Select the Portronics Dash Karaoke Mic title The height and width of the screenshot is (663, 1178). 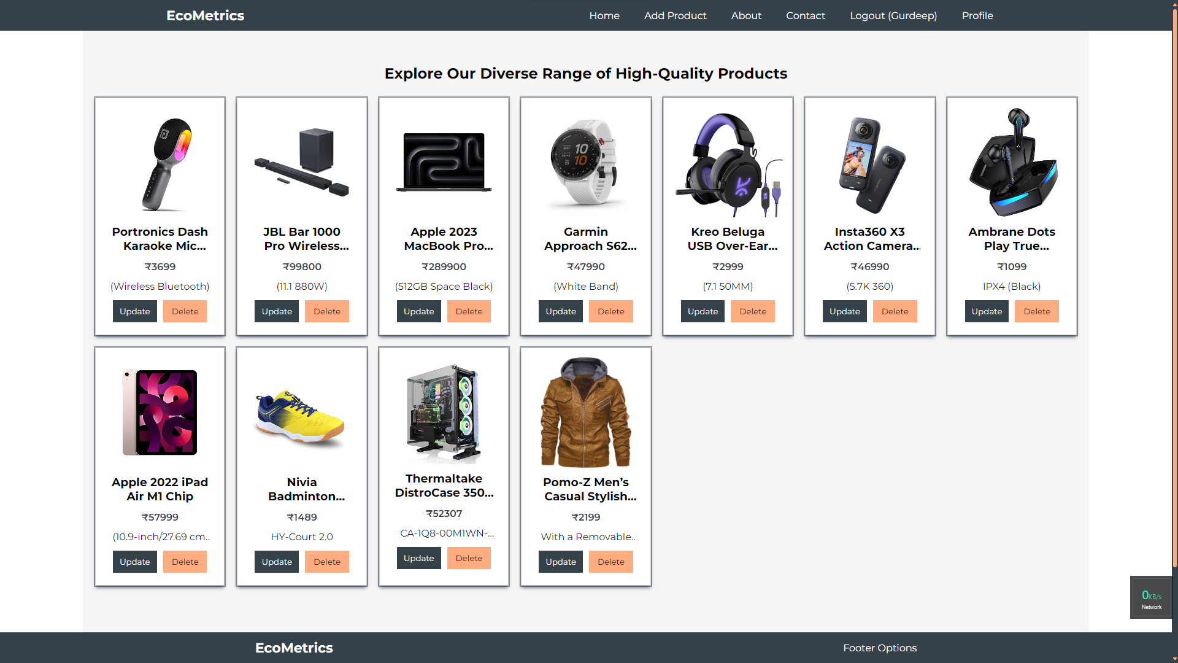point(160,239)
